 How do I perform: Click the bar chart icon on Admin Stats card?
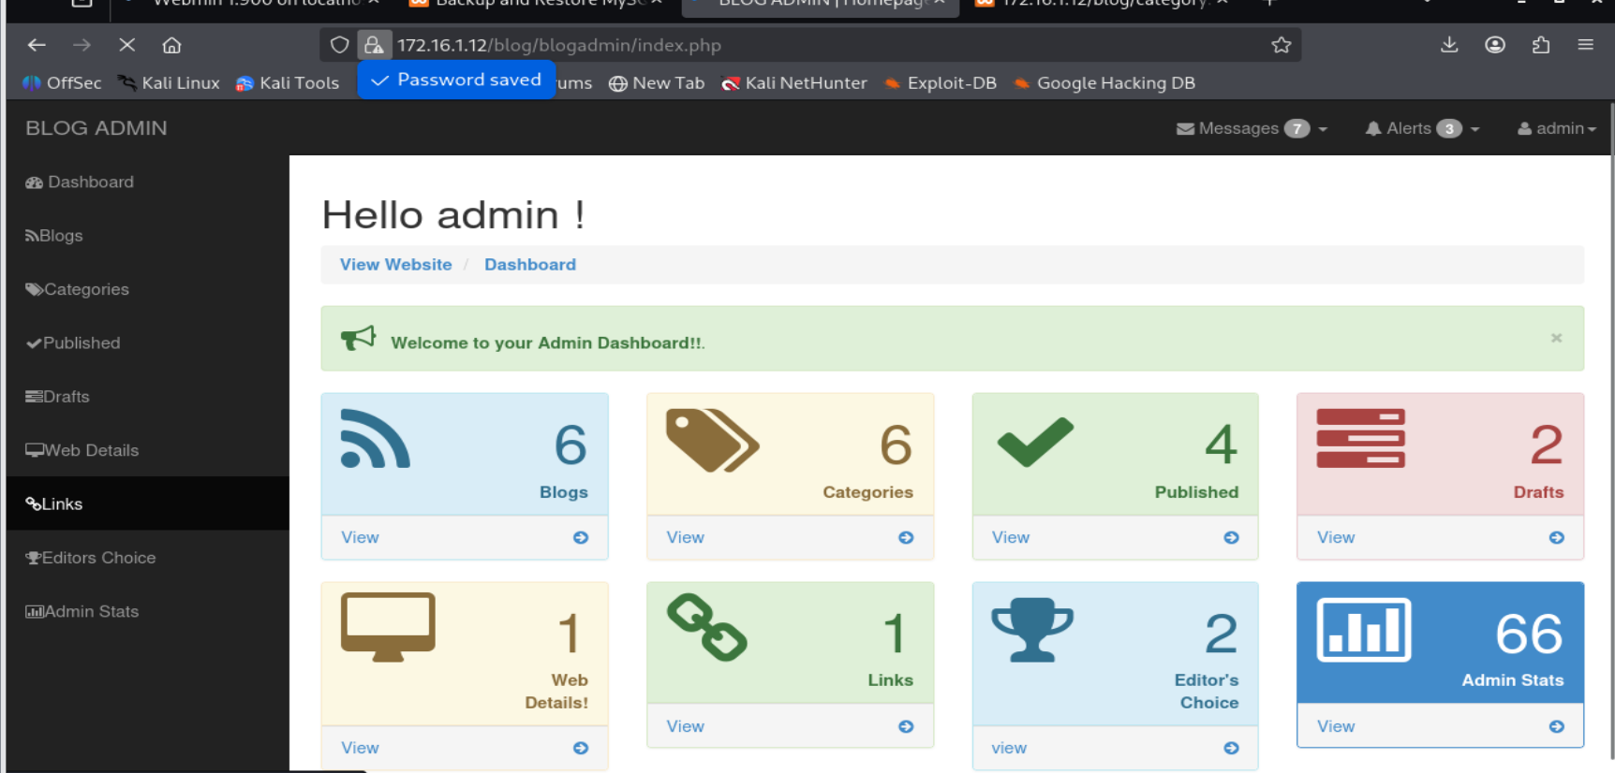tap(1364, 629)
